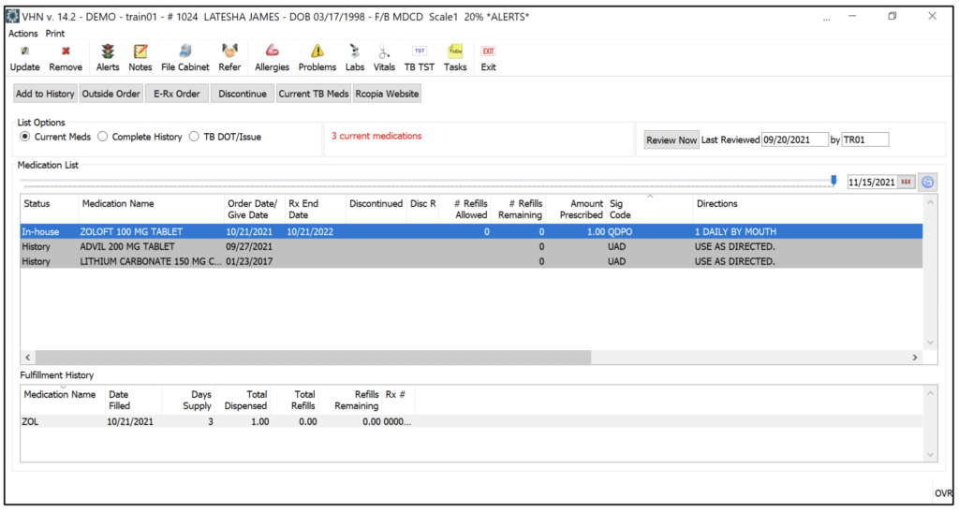Open the Allergies icon

pyautogui.click(x=273, y=51)
